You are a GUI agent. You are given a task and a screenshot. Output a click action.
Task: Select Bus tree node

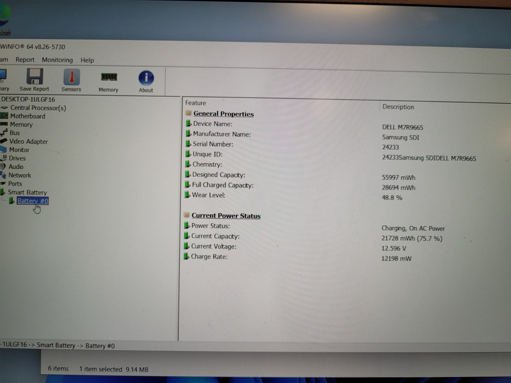[15, 133]
